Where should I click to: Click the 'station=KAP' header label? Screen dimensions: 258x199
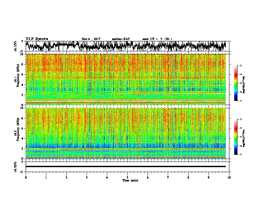(x=121, y=39)
